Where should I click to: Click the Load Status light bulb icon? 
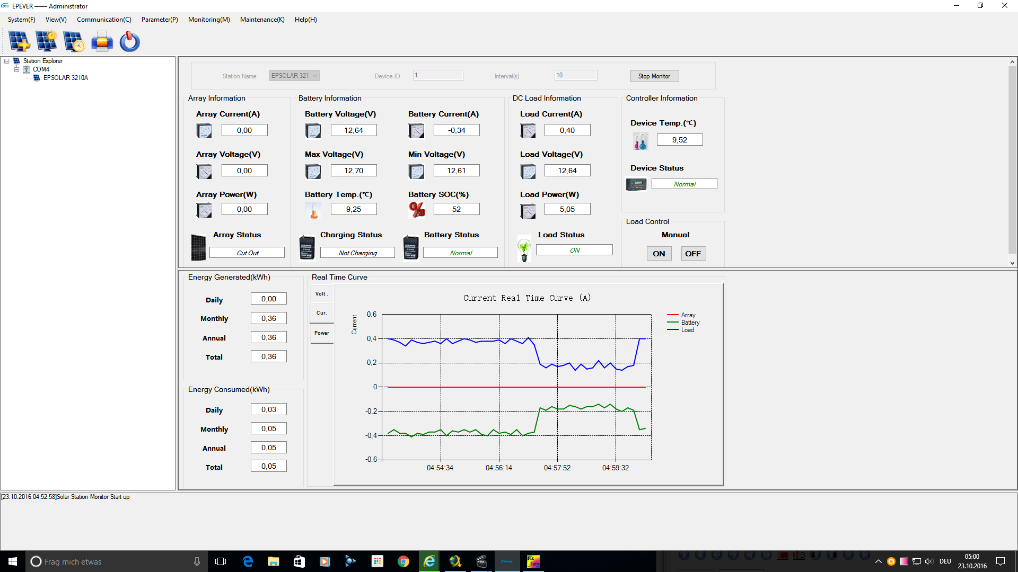click(524, 249)
